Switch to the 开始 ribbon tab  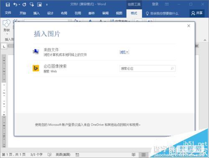point(23,13)
